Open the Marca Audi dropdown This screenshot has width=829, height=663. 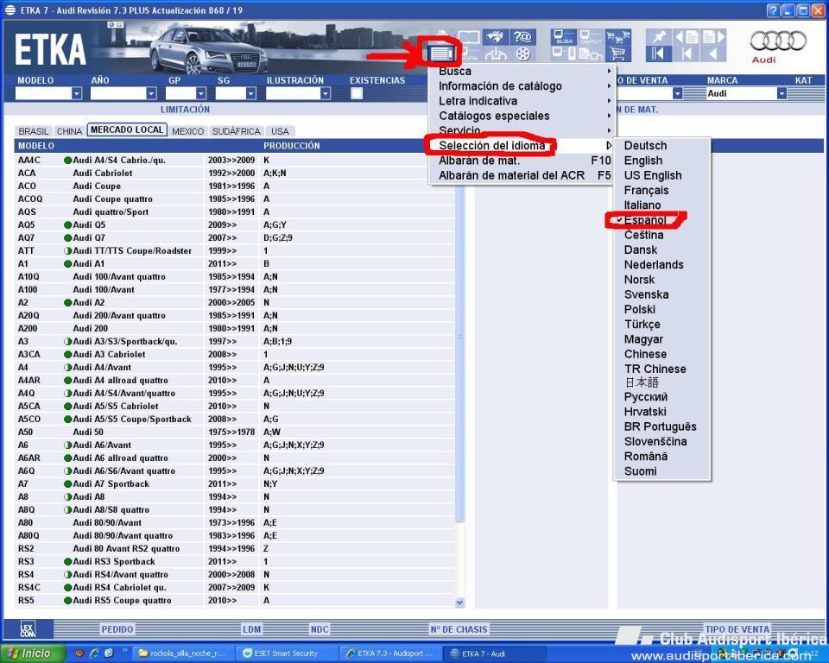click(x=782, y=93)
